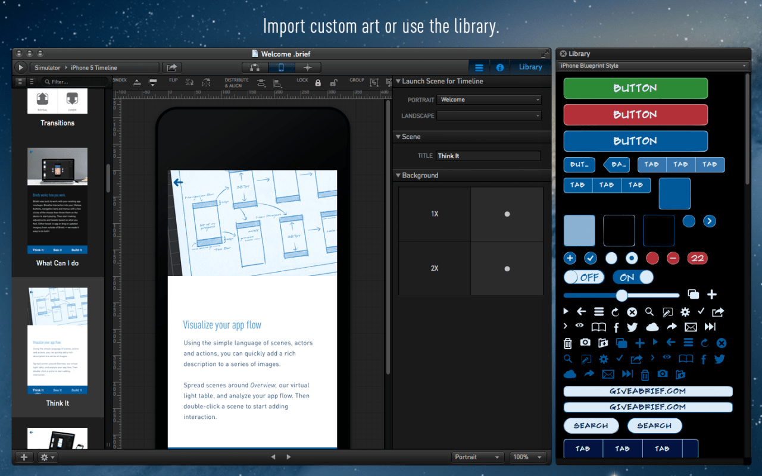Open the Info inspector icon
762x476 pixels.
coord(500,67)
